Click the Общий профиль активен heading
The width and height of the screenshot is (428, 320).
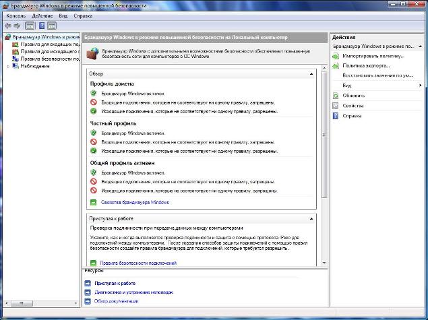(122, 163)
